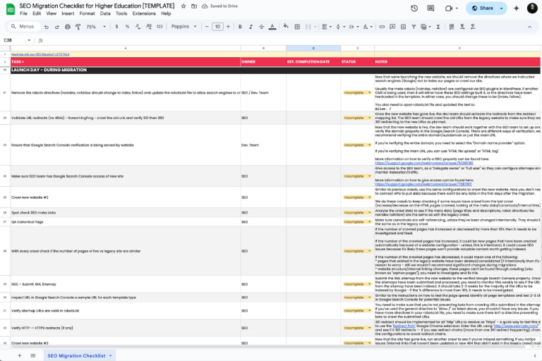Open the functions sigma icon
Screen dimensions: 542x361
[438, 27]
